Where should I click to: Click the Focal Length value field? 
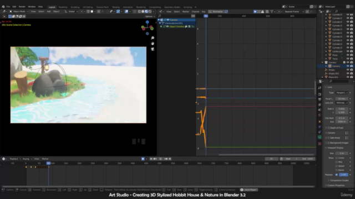tap(342, 99)
